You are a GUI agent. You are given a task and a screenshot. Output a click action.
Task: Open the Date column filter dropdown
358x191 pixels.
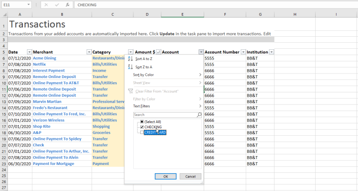(x=29, y=52)
